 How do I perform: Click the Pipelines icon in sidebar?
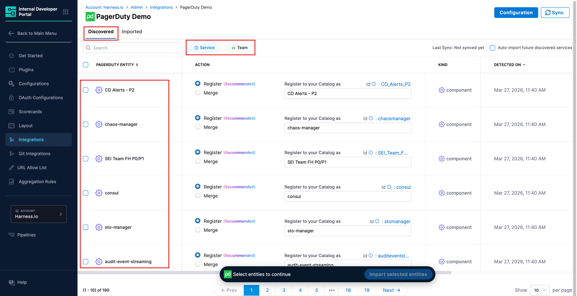(12, 235)
